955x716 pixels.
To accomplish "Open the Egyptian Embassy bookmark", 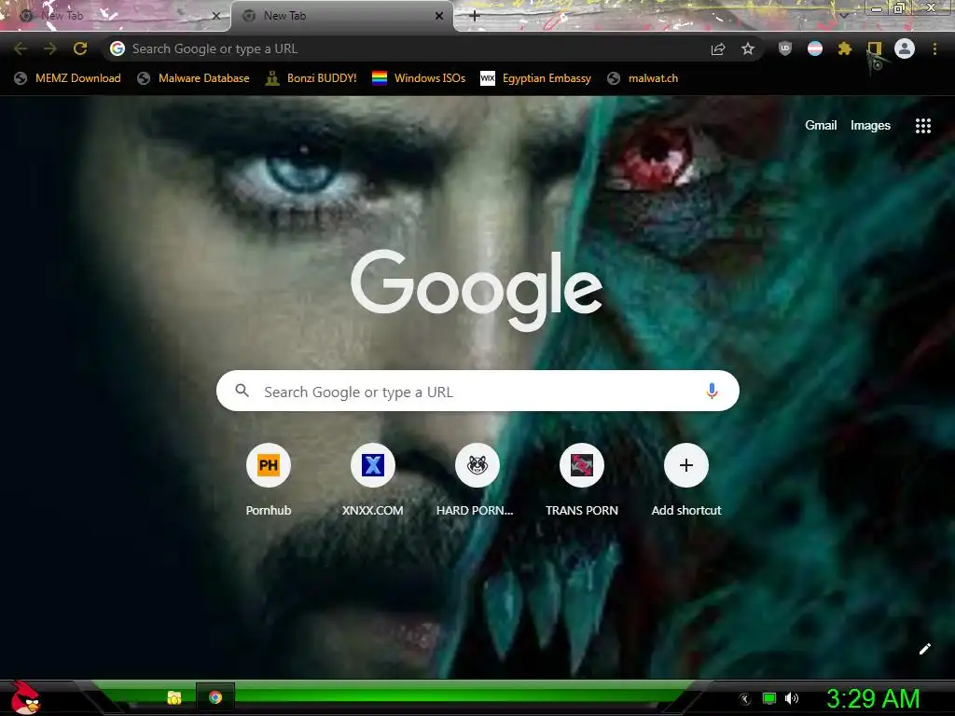I will click(536, 78).
